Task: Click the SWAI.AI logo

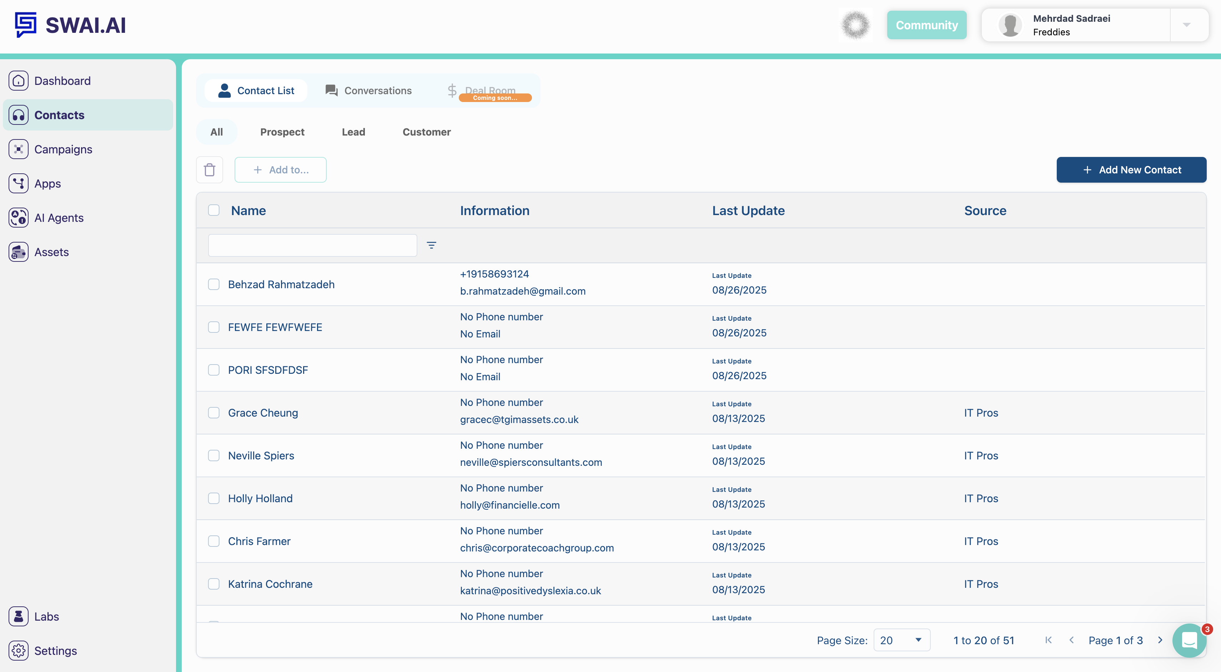Action: 70,25
